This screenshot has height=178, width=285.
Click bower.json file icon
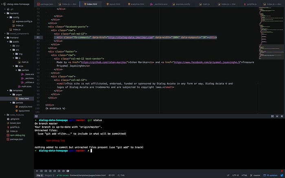(8, 123)
